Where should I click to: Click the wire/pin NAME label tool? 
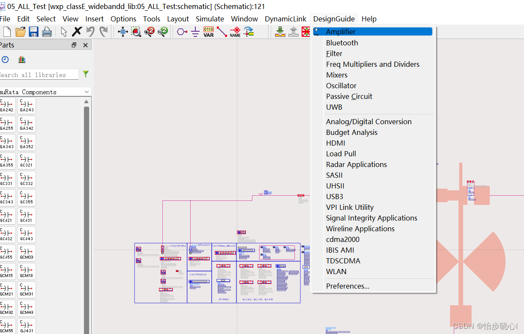coord(235,32)
